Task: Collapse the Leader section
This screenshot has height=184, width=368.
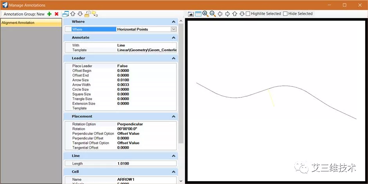Action: (173, 58)
